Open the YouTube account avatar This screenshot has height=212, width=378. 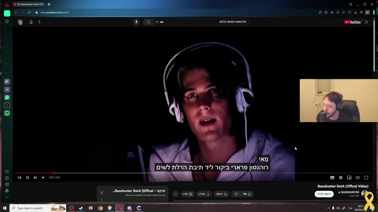20,22
